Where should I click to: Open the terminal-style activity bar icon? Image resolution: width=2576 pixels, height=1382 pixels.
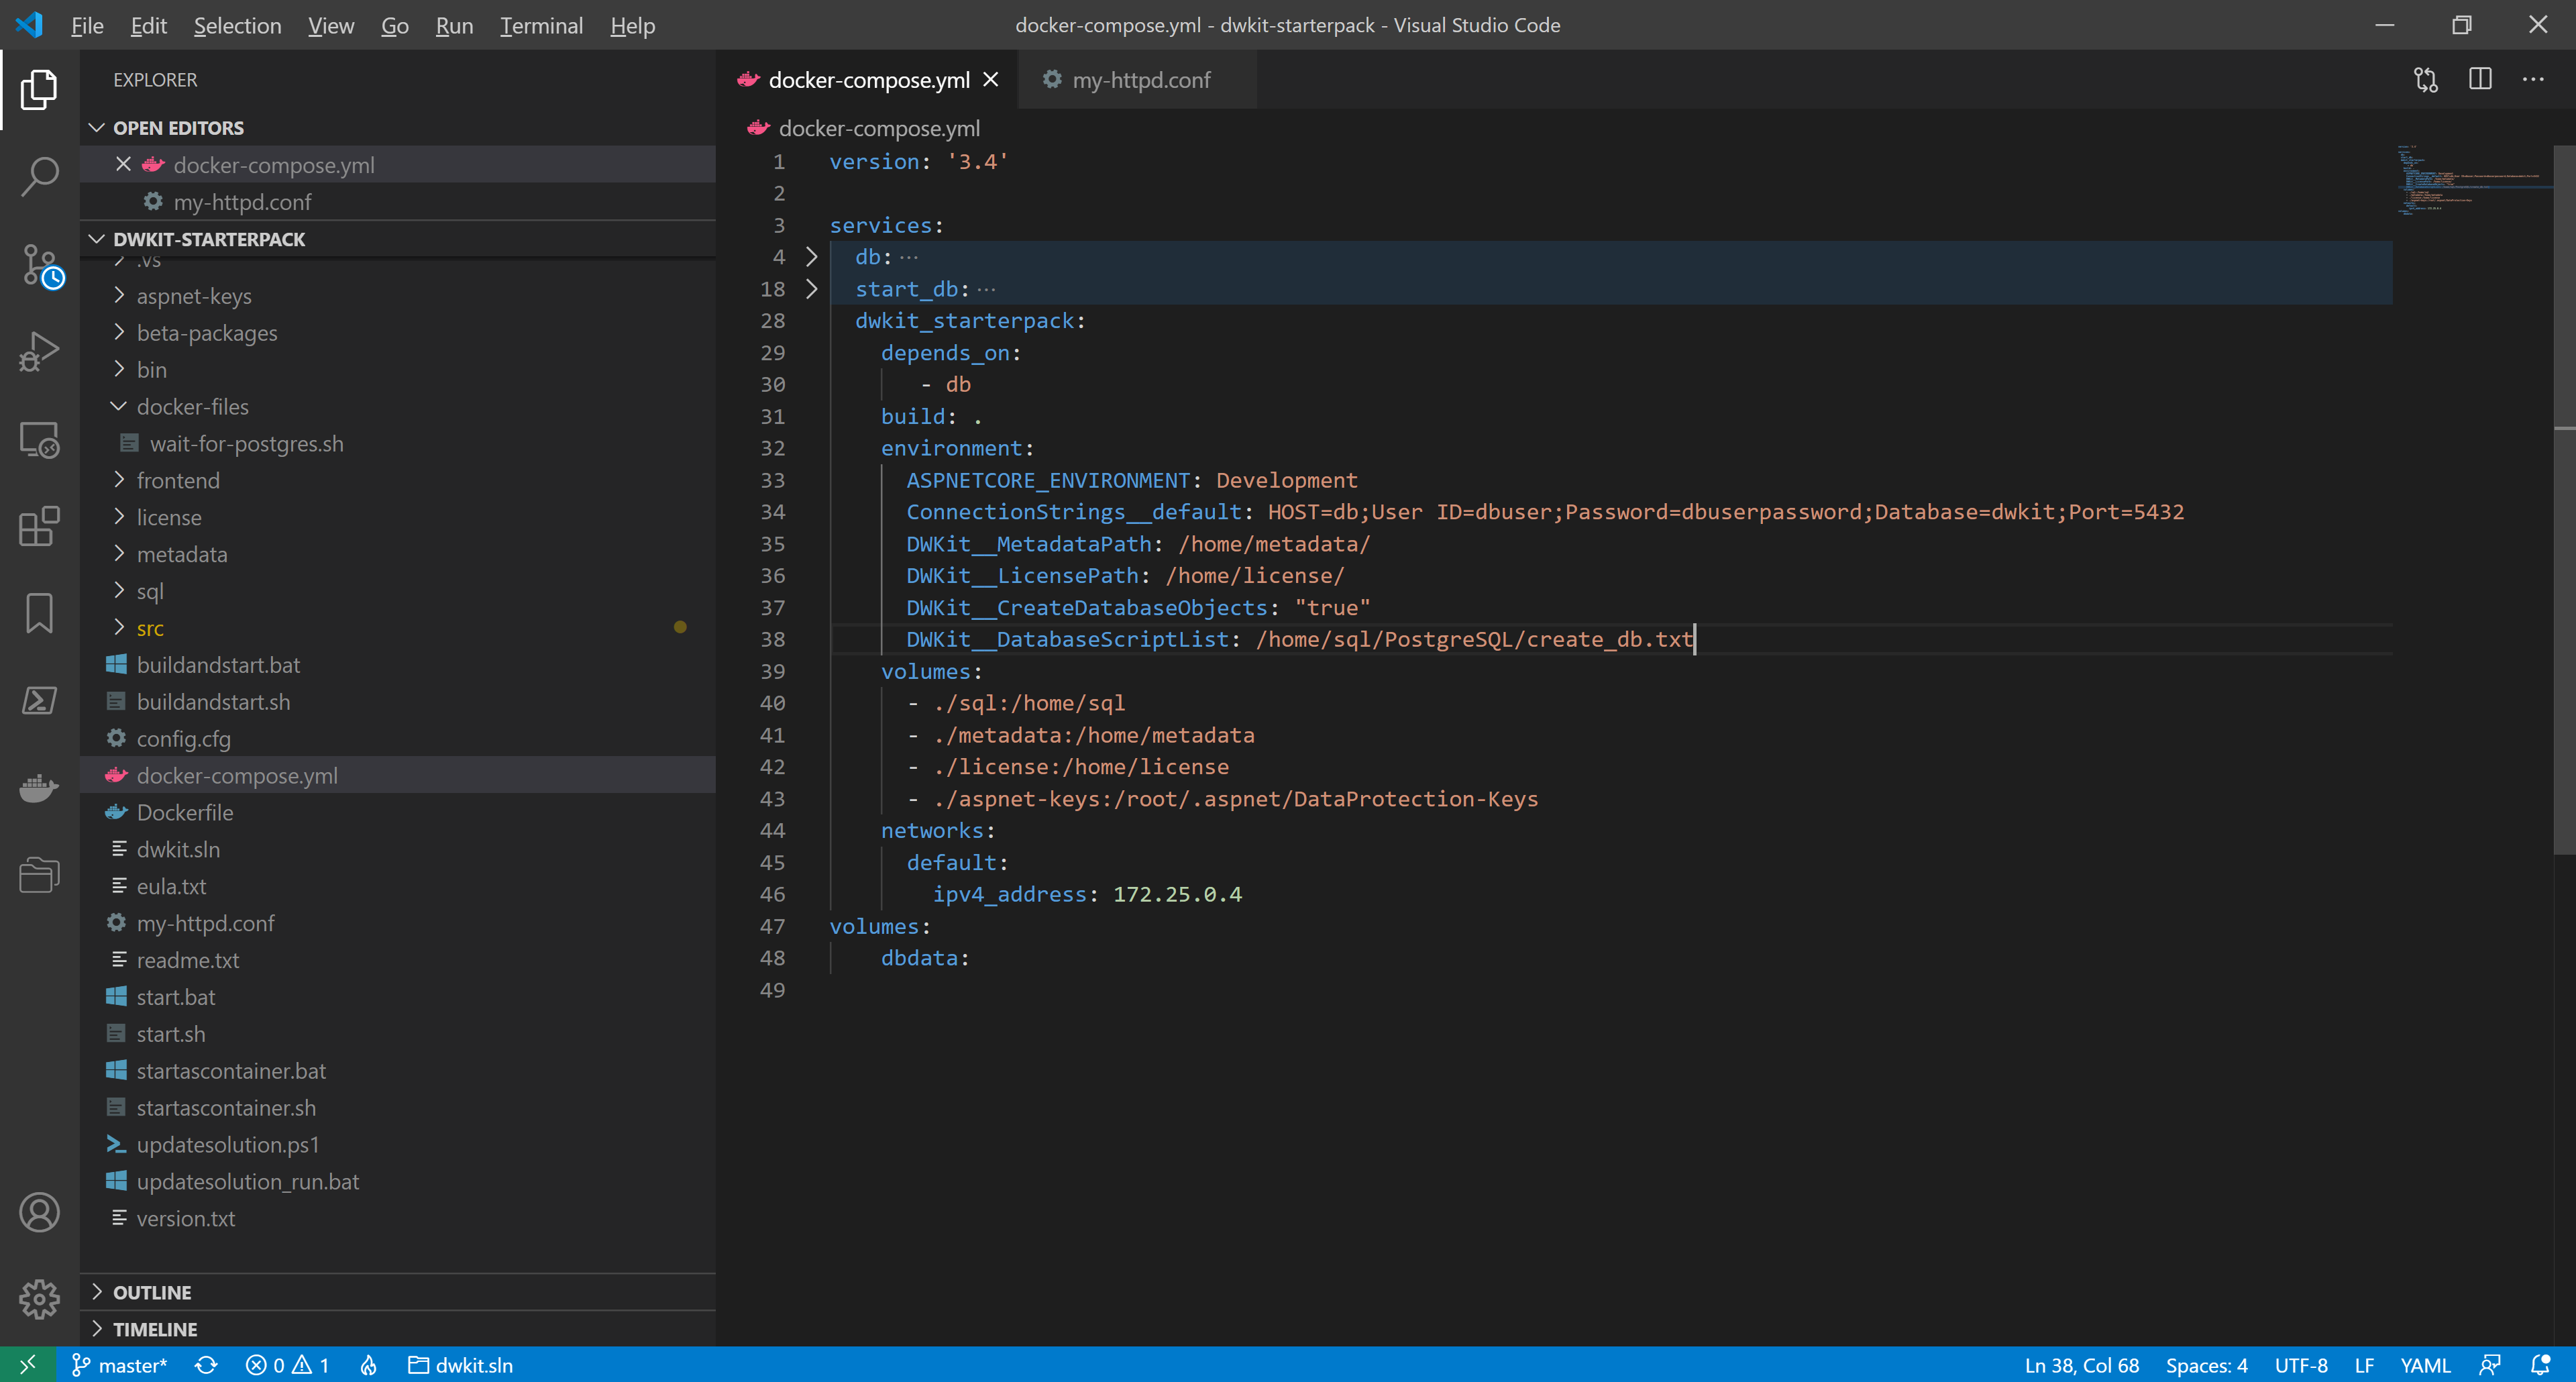(39, 701)
